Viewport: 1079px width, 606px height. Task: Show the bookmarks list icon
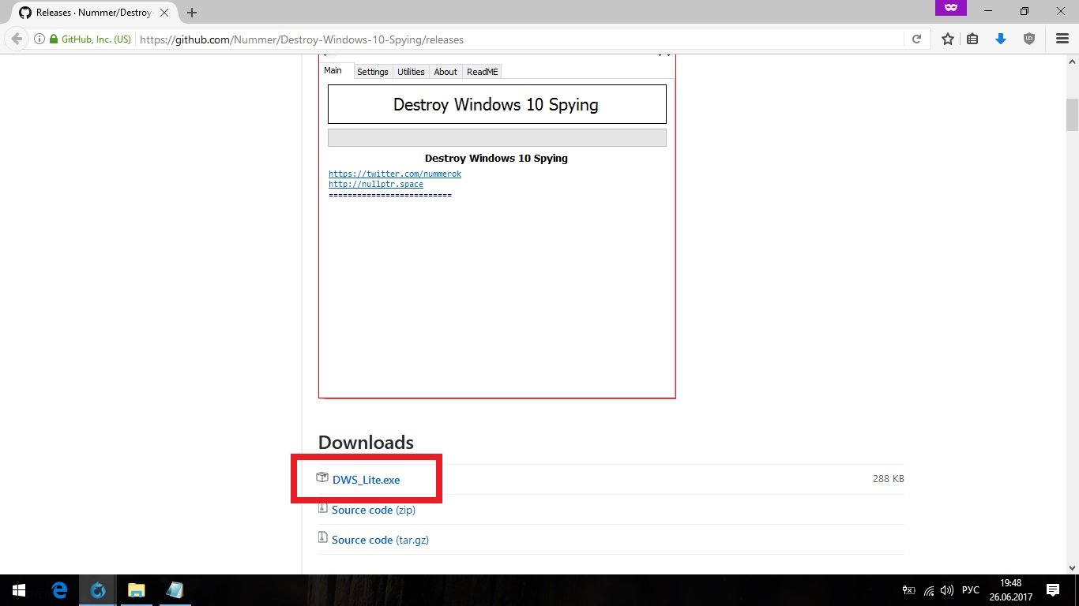(x=973, y=39)
